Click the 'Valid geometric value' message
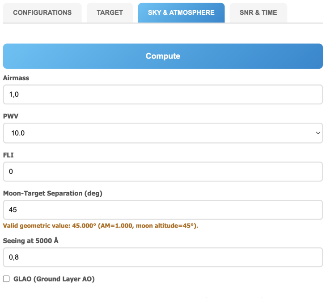Screen dimensions: 326x298 click(101, 226)
